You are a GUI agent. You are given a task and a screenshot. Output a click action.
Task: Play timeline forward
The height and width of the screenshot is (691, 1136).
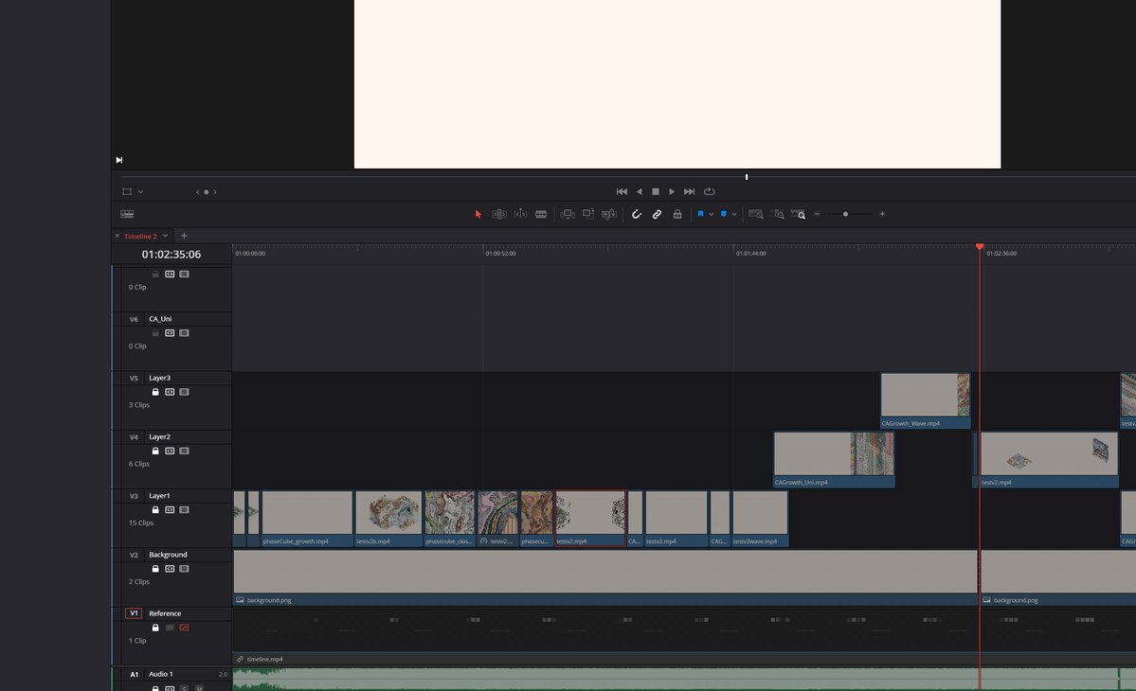tap(672, 192)
